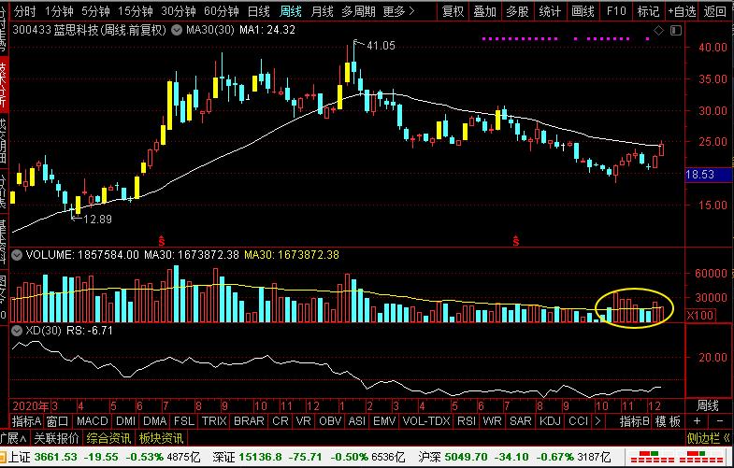Switch to 日线 daily chart
734x468 pixels.
click(x=258, y=11)
